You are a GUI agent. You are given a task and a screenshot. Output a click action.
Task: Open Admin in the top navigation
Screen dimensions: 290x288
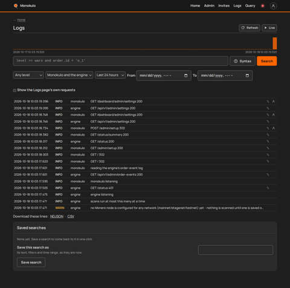209,6
